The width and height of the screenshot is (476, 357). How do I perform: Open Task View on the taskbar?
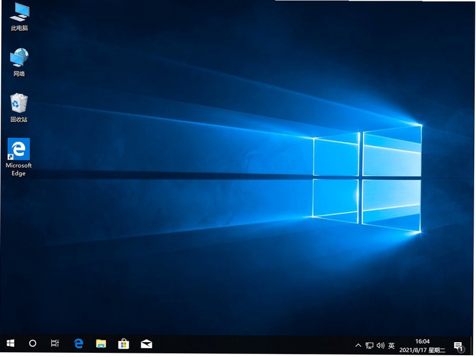tap(55, 344)
